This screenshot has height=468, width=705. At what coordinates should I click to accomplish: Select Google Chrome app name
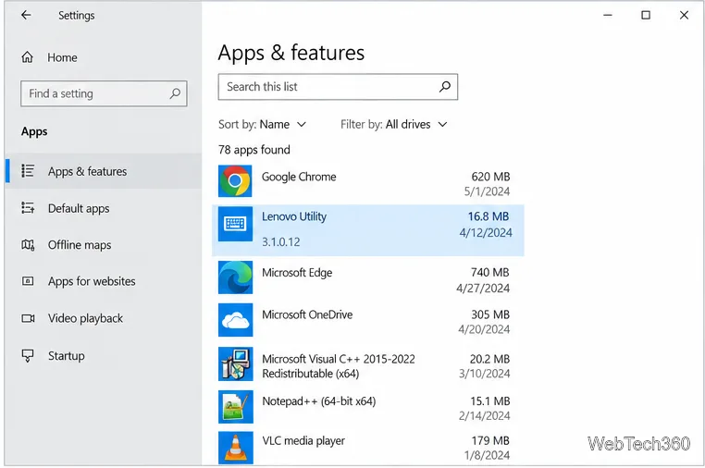[299, 177]
